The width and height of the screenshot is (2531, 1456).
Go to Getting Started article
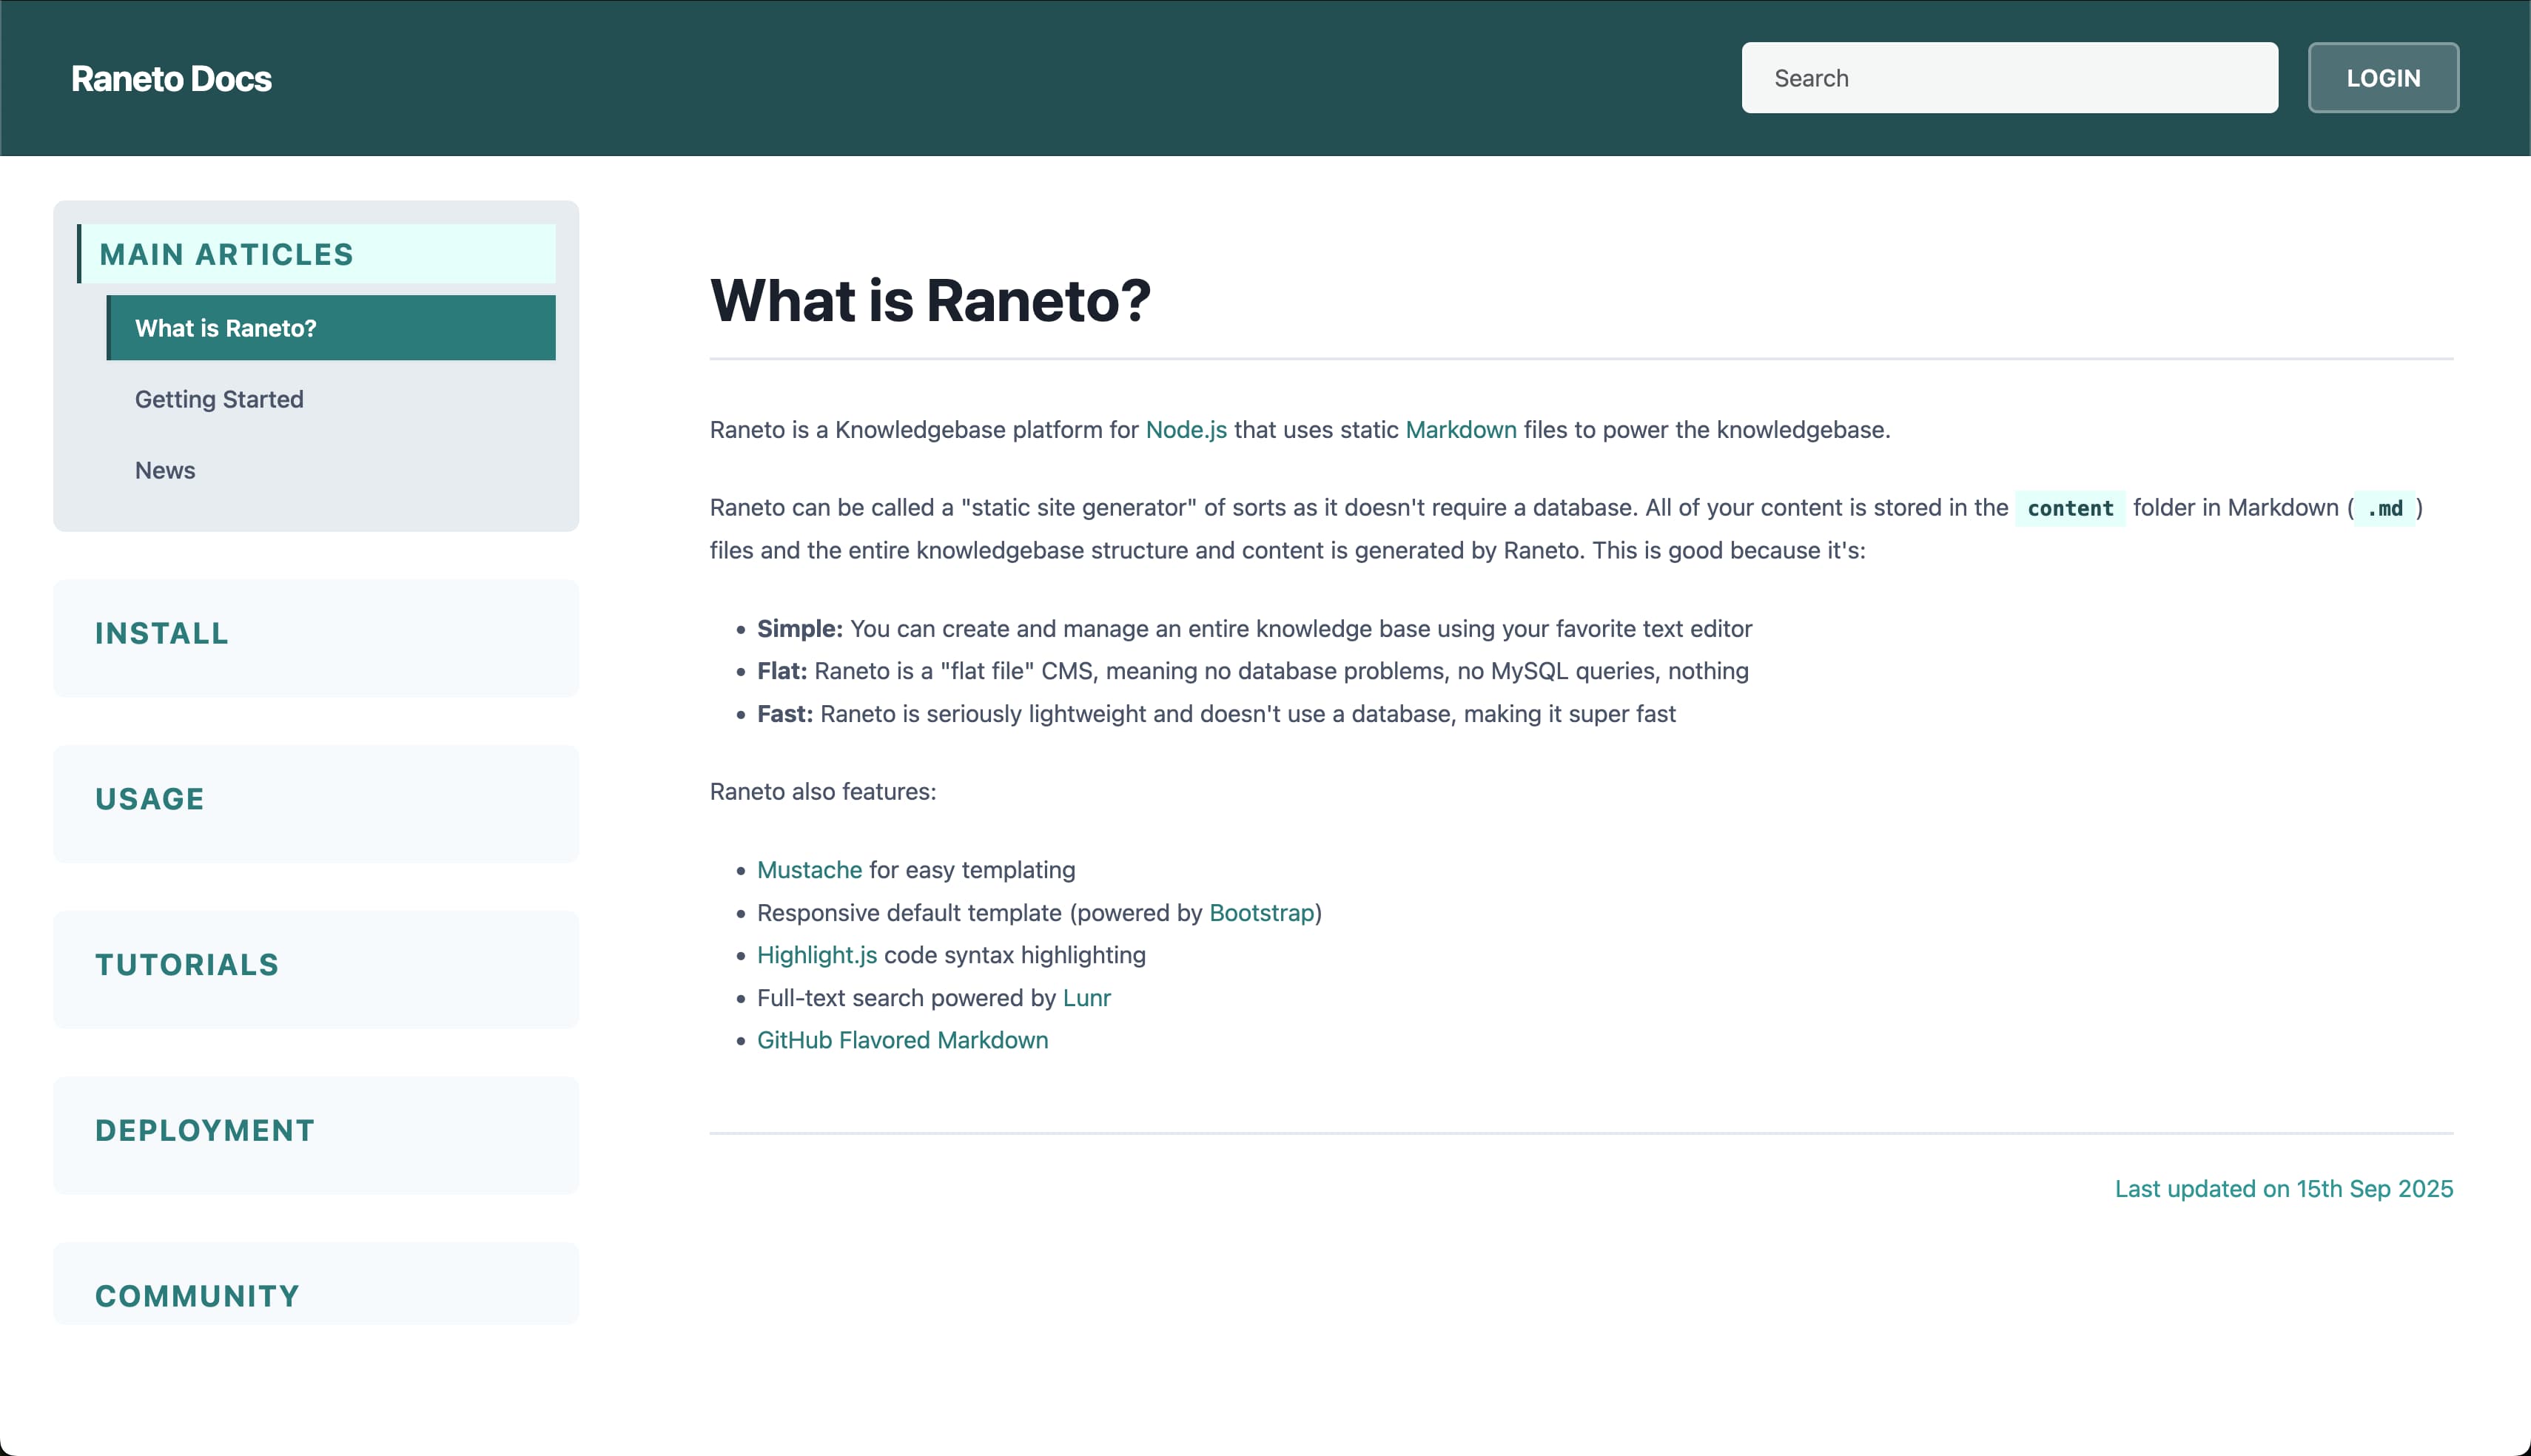tap(219, 399)
